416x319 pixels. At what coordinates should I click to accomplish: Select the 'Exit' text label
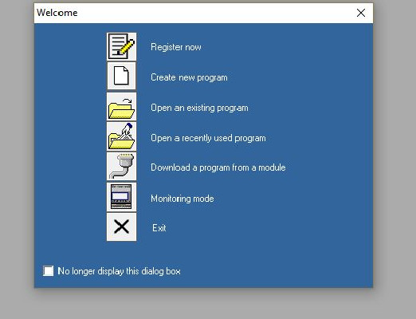(x=159, y=228)
